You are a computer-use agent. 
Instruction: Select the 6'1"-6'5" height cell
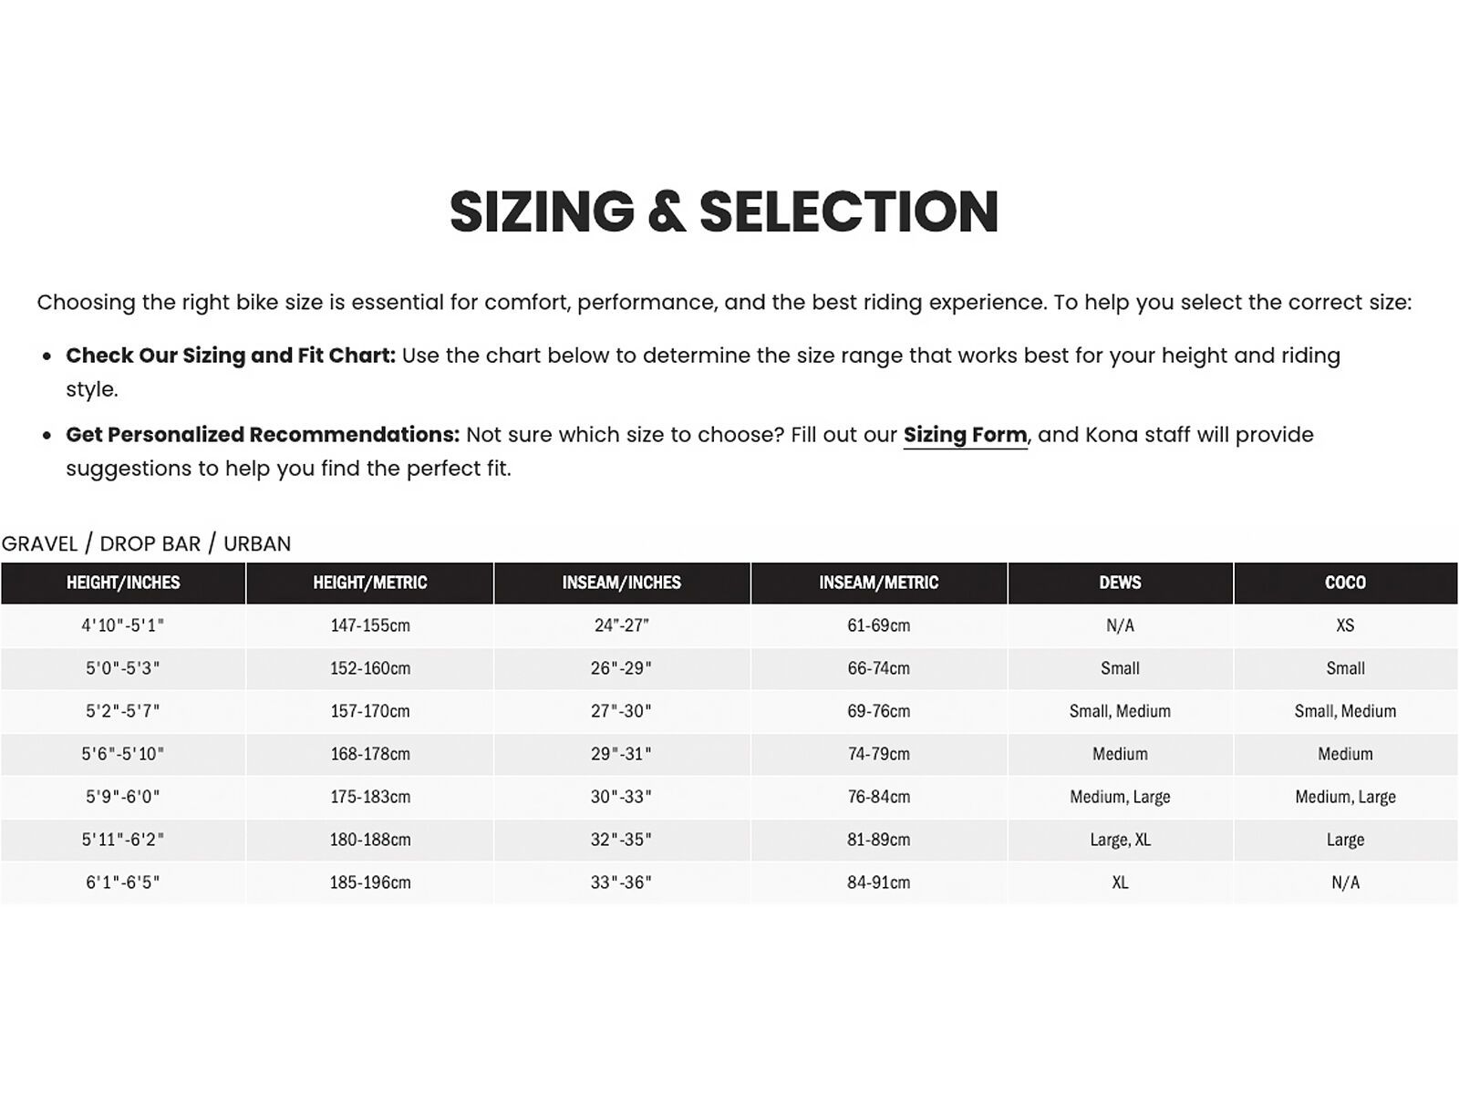pyautogui.click(x=123, y=882)
